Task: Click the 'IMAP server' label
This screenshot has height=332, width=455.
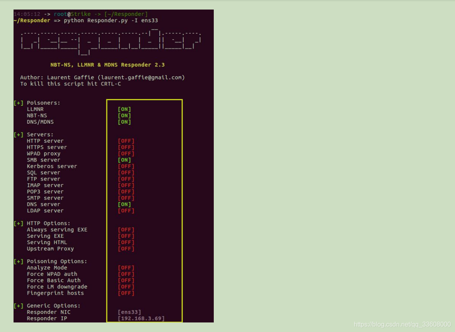Action: click(x=45, y=185)
